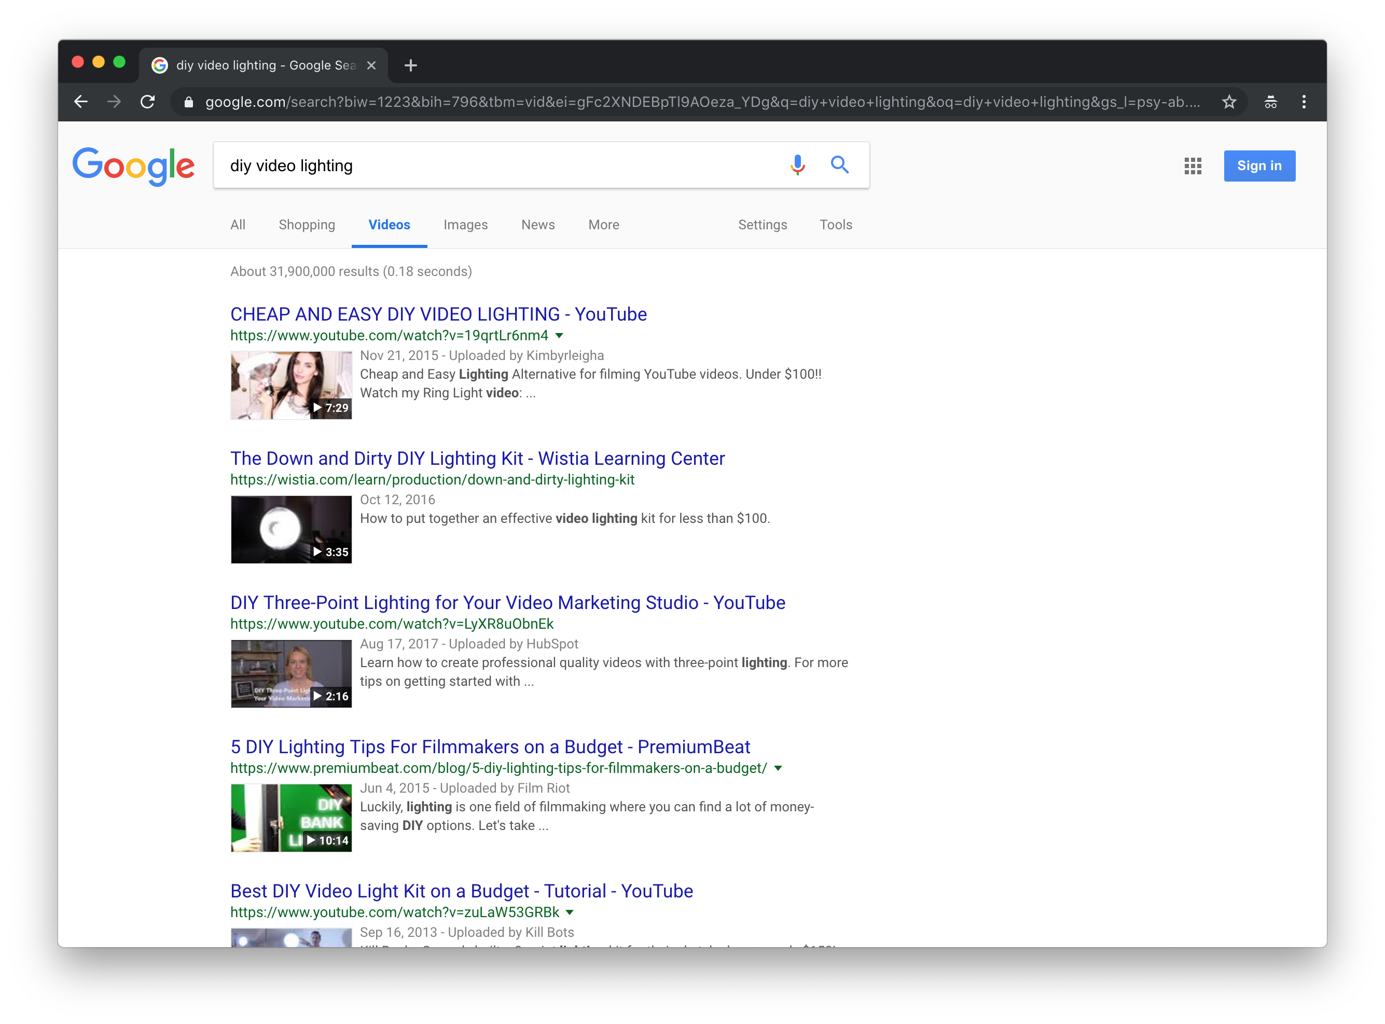Open a new browser tab
The height and width of the screenshot is (1024, 1385).
tap(410, 66)
